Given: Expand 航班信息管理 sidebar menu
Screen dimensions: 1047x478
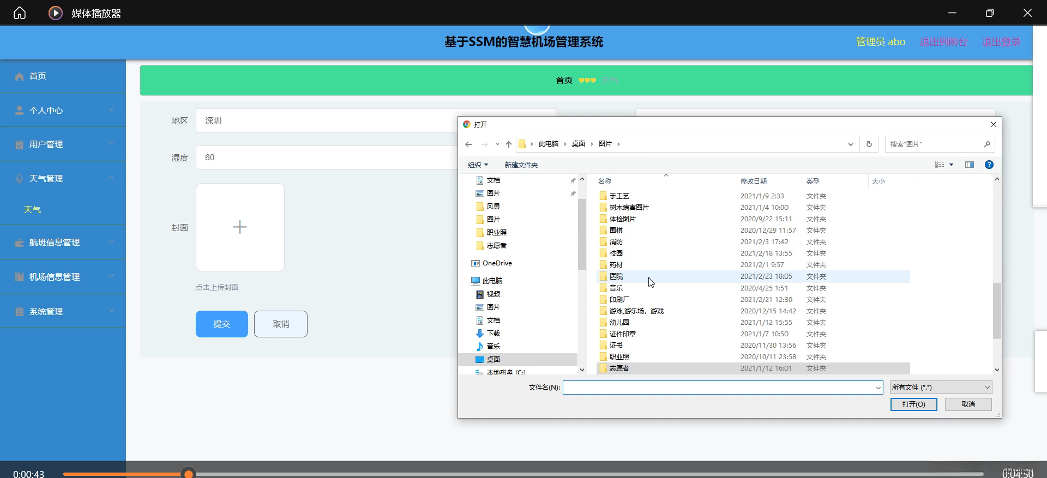Looking at the screenshot, I should (x=63, y=242).
